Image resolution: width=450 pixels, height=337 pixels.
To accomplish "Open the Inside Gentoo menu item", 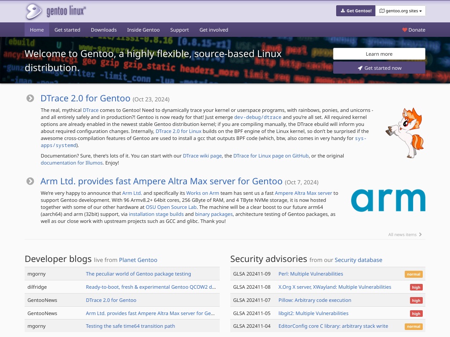I will click(143, 30).
